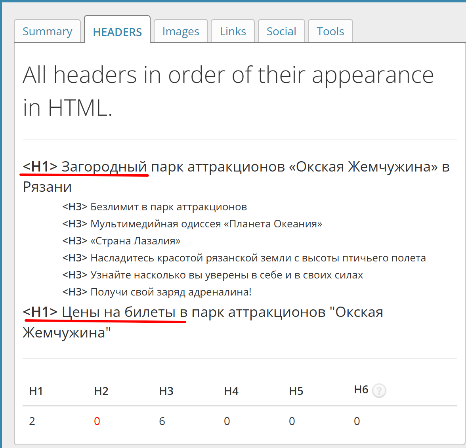This screenshot has height=448, width=466.
Task: Open the Images tab
Action: pyautogui.click(x=181, y=31)
